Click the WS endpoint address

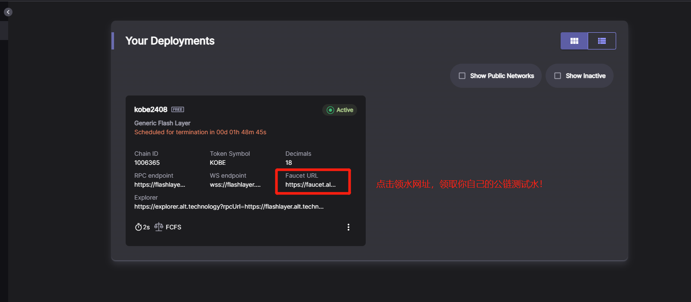(x=235, y=185)
